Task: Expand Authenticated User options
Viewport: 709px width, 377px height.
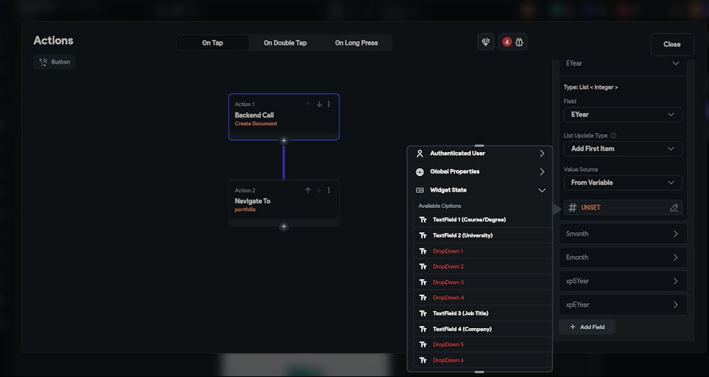Action: (480, 153)
